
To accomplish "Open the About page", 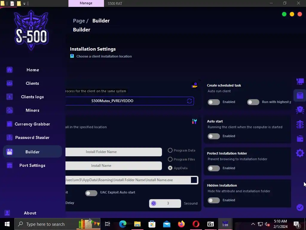I will (x=30, y=213).
